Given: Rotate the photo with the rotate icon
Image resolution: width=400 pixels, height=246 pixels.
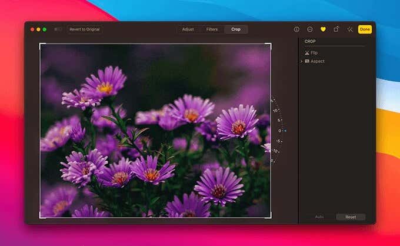Looking at the screenshot, I should click(336, 29).
